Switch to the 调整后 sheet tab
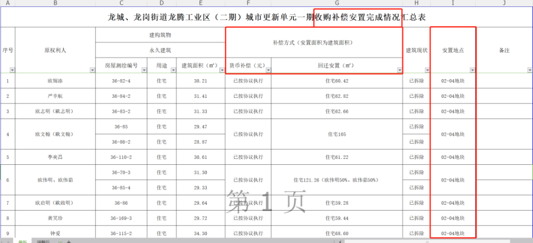The width and height of the screenshot is (533, 243). click(x=43, y=241)
